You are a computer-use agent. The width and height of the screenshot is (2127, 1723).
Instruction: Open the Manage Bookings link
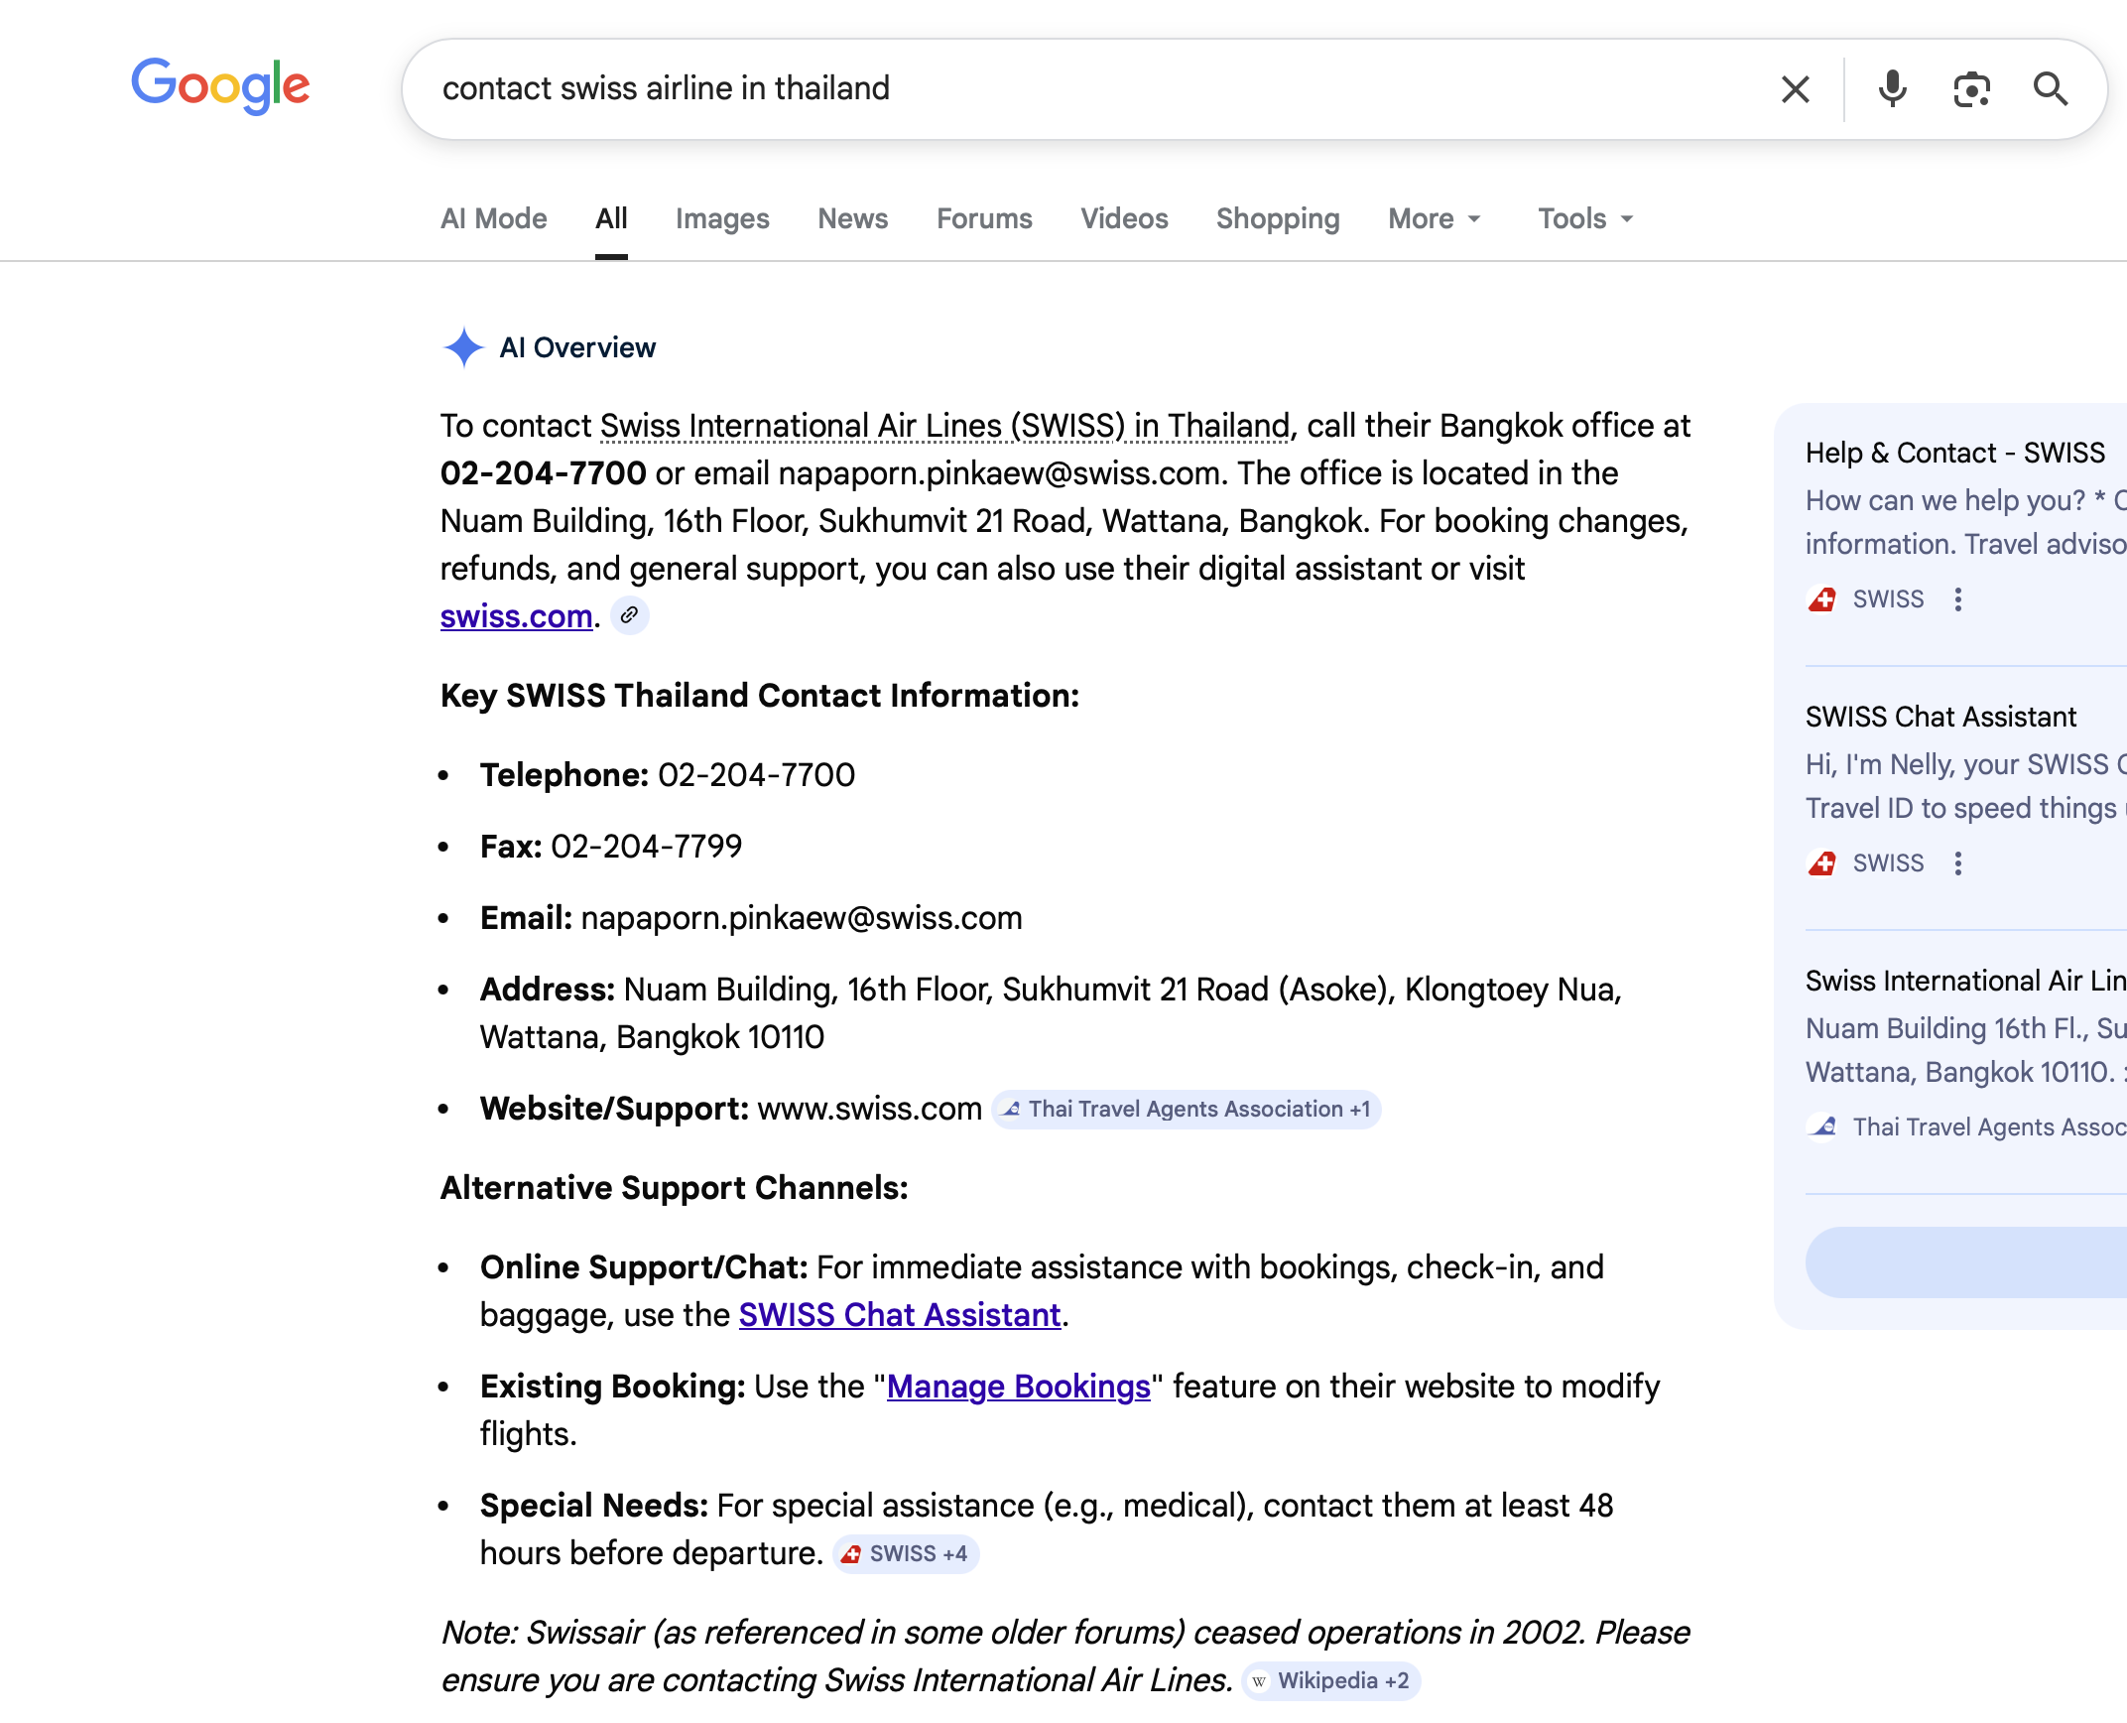point(1018,1387)
